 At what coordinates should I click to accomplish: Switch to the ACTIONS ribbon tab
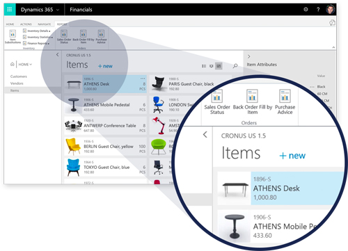[26, 24]
